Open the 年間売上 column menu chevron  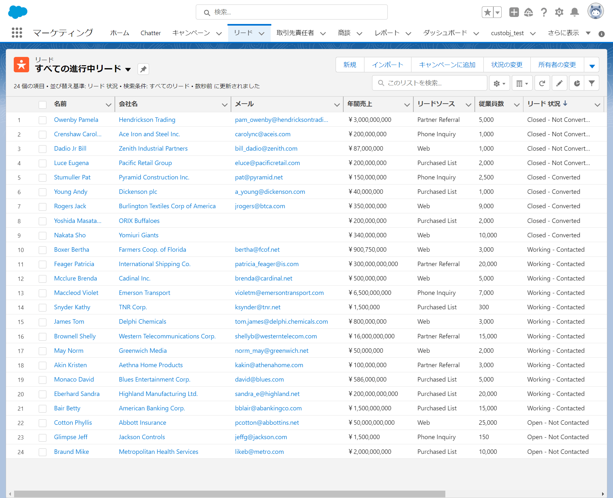[407, 105]
